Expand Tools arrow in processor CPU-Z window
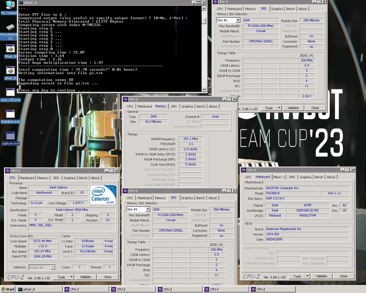 pos(71,277)
